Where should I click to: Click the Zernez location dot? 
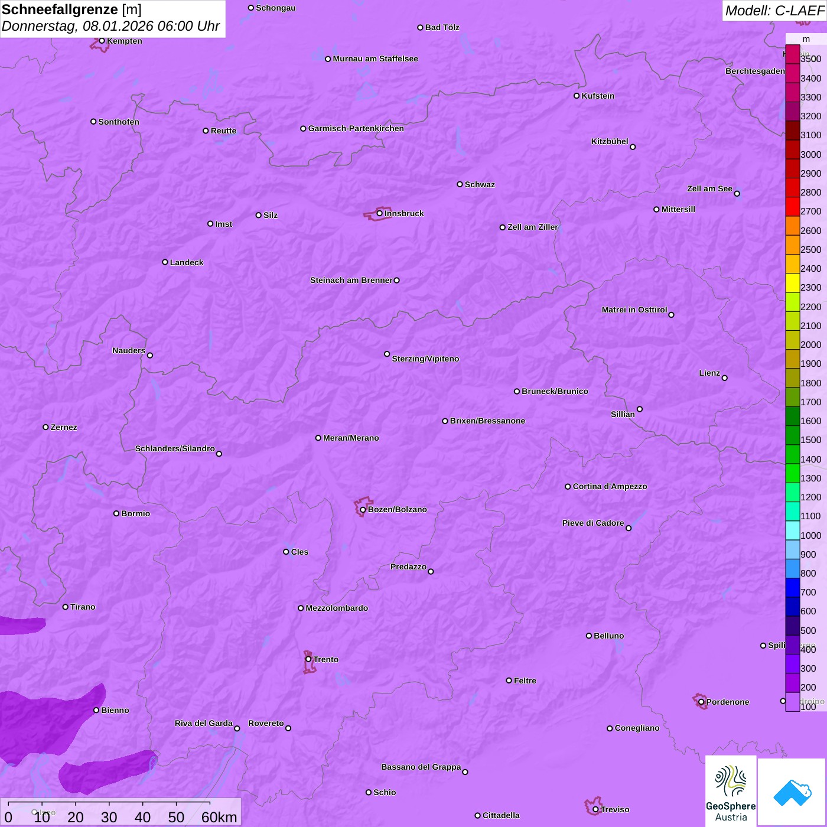point(46,427)
